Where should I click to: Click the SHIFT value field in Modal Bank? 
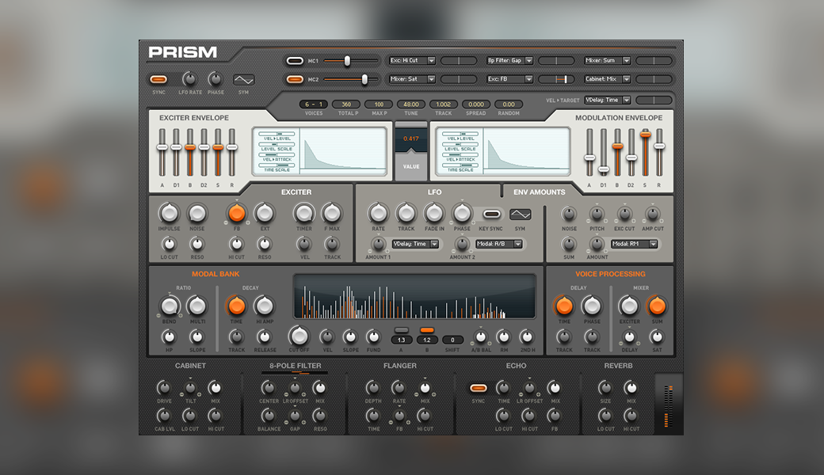[x=452, y=340]
